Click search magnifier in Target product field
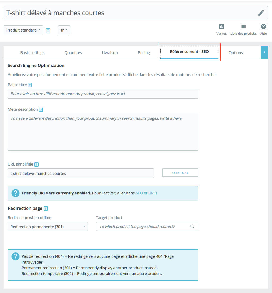The height and width of the screenshot is (293, 272). pyautogui.click(x=193, y=227)
